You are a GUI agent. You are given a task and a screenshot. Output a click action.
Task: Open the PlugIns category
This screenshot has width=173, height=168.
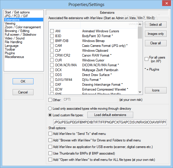coord(24,53)
